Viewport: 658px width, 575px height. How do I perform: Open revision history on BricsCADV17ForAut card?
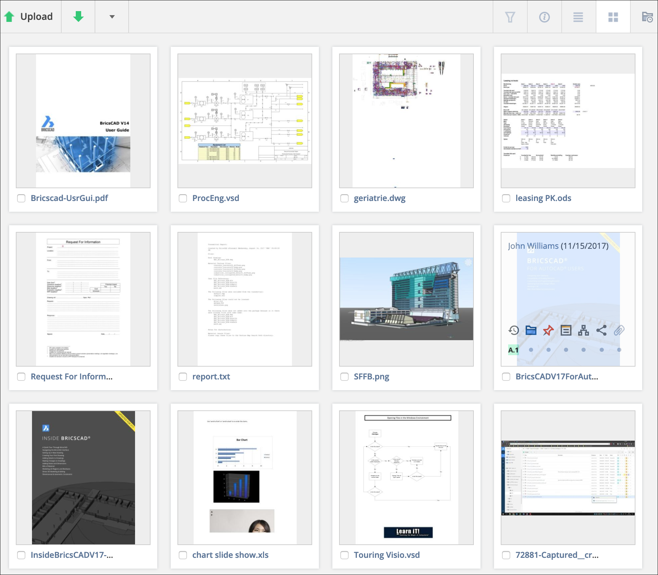coord(514,330)
